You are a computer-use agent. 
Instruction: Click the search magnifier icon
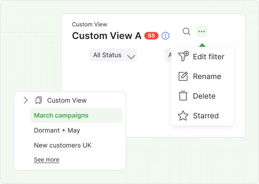[186, 31]
